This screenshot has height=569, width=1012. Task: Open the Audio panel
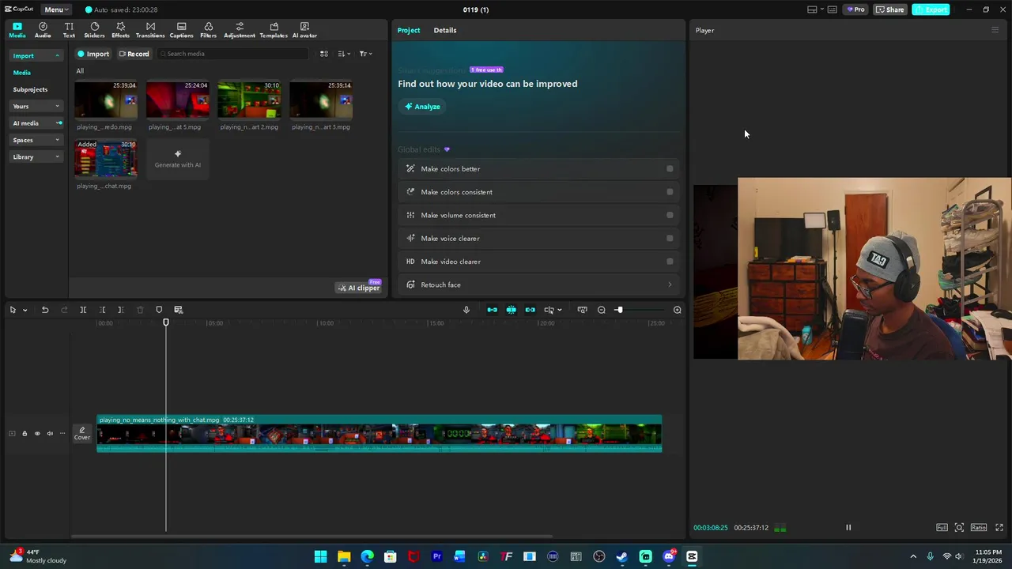[x=43, y=30]
